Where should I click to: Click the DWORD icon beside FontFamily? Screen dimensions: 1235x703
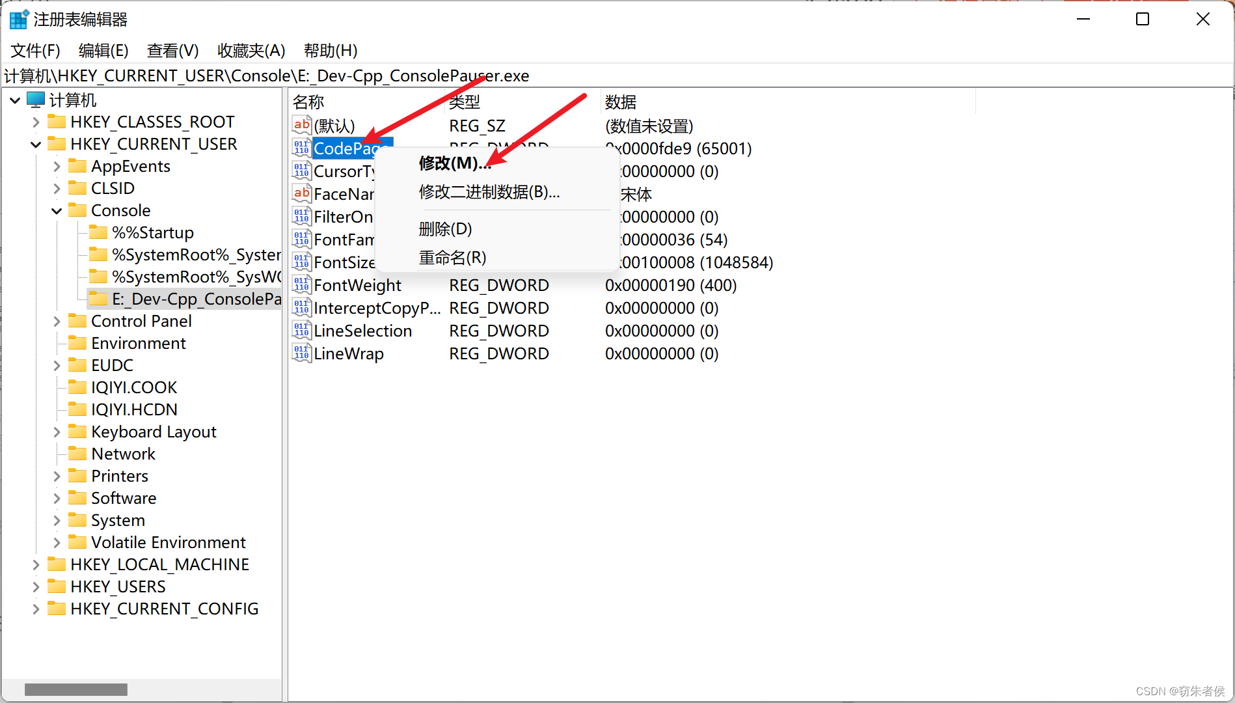pos(301,239)
